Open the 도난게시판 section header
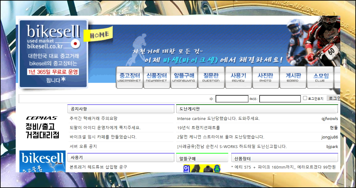The height and width of the screenshot is (188, 356). pyautogui.click(x=257, y=109)
